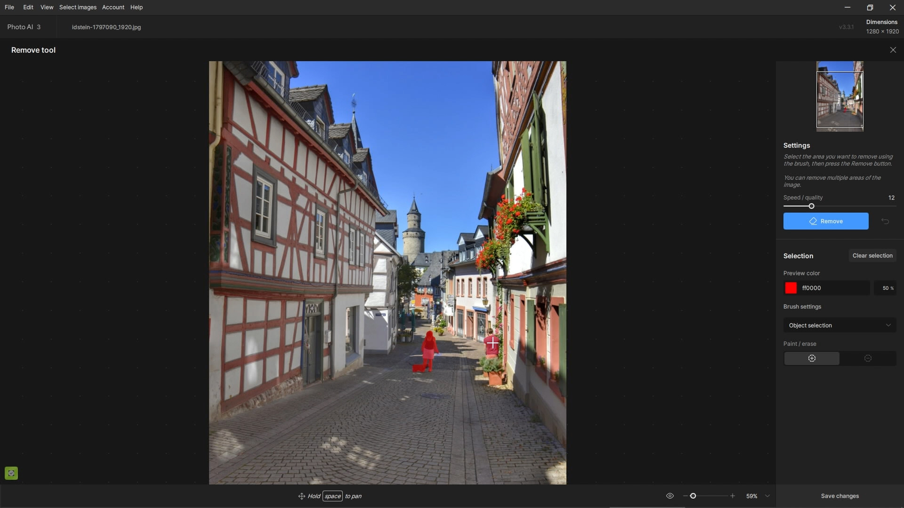Image resolution: width=904 pixels, height=508 pixels.
Task: Open the Account menu
Action: (x=113, y=7)
